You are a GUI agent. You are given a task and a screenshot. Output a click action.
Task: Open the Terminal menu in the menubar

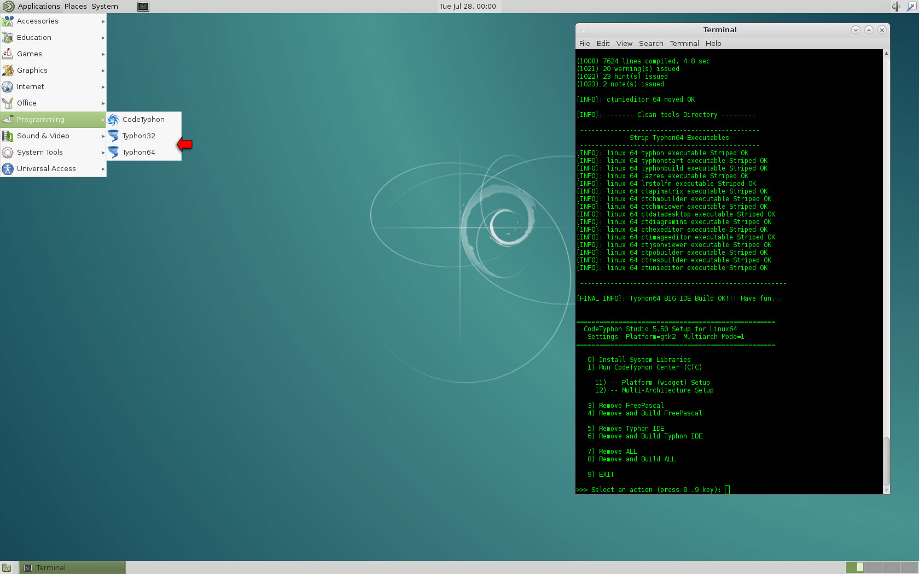pyautogui.click(x=684, y=44)
